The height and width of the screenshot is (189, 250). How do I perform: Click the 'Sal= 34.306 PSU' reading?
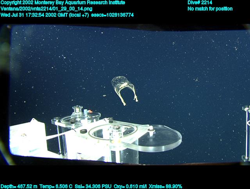pyautogui.click(x=93, y=186)
